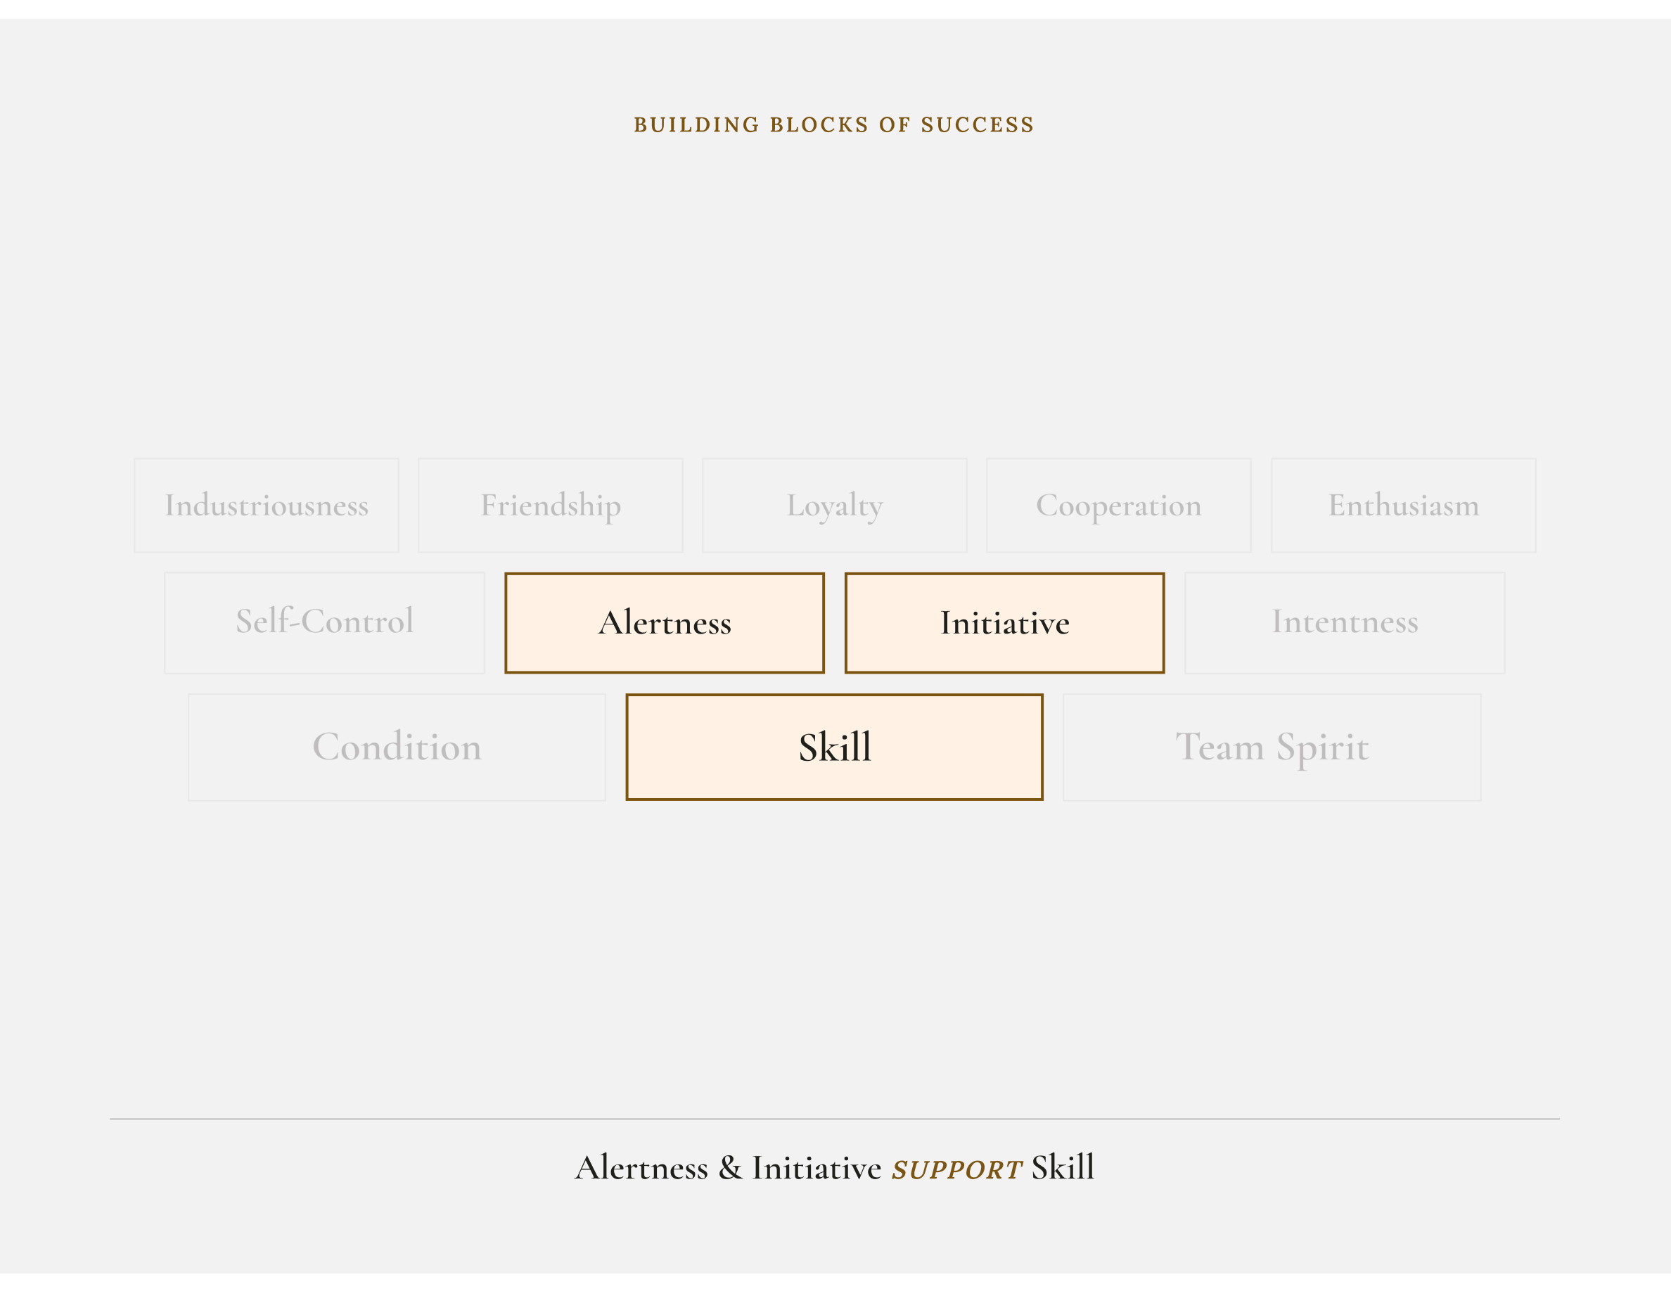Click the Enthusiasm block

[1403, 506]
